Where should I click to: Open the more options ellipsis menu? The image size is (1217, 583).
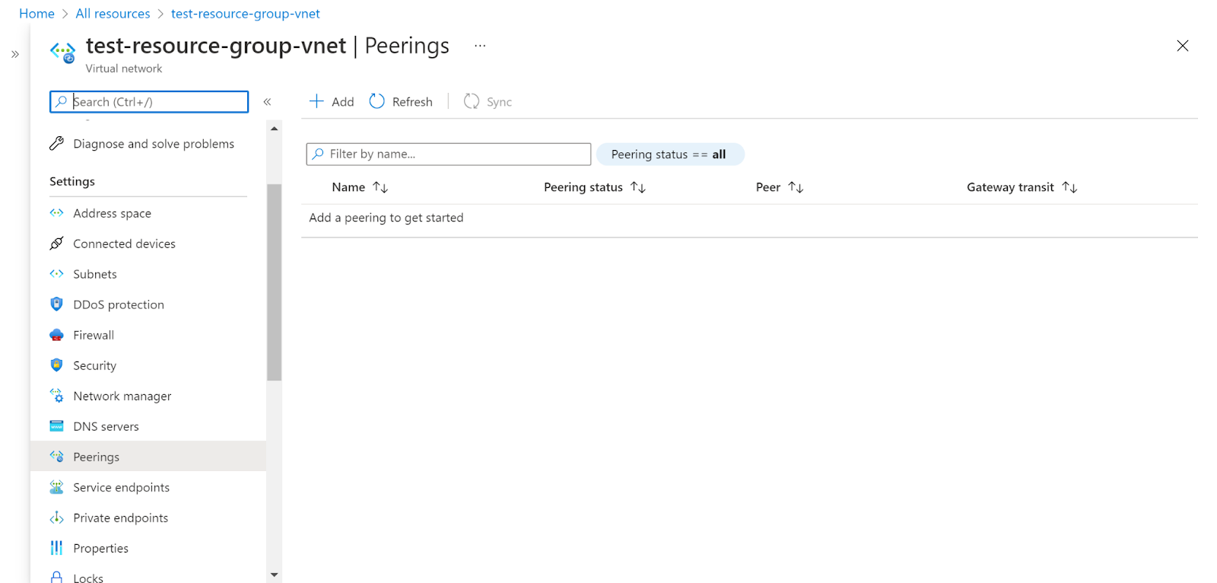(x=480, y=46)
